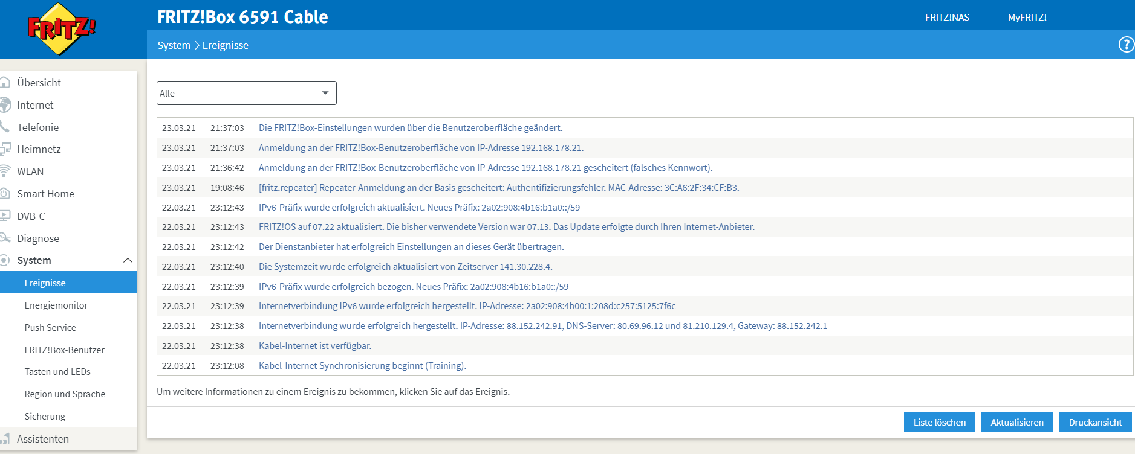Click the Diagnose icon in sidebar
The width and height of the screenshot is (1135, 454).
click(x=5, y=238)
